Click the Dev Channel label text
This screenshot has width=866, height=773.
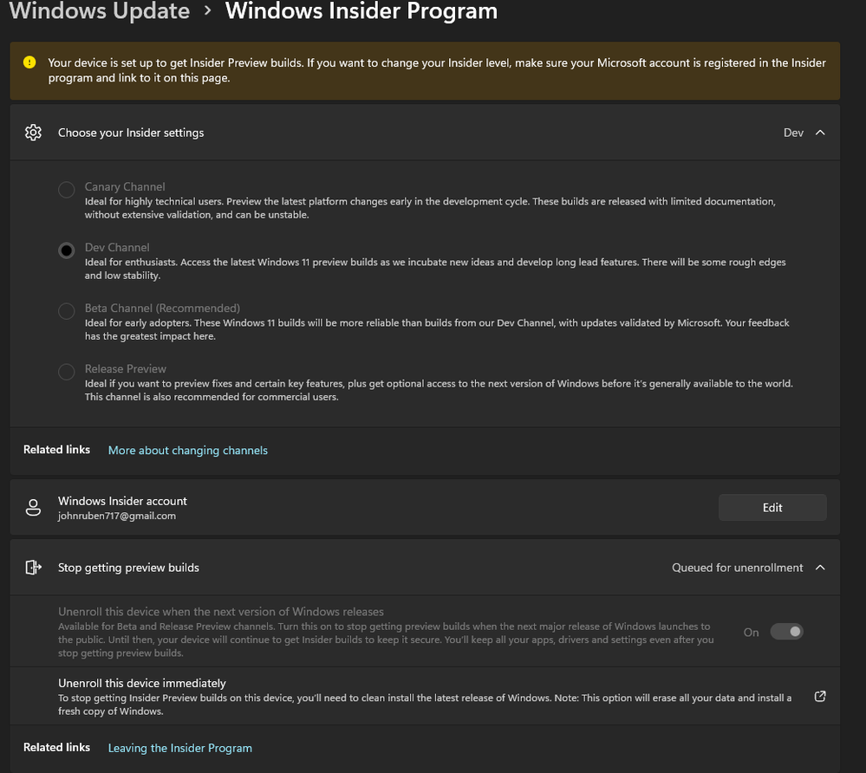tap(117, 247)
